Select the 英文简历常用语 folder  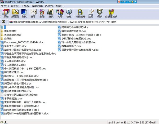point(11,35)
